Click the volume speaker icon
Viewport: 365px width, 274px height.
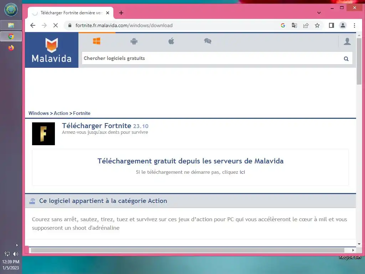point(16,254)
